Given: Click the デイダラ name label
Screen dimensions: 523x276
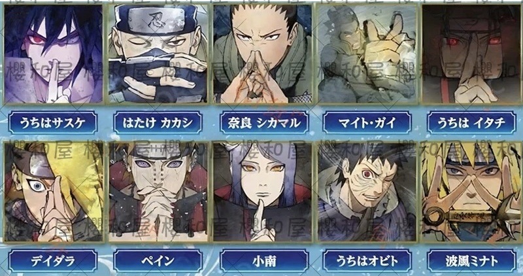Looking at the screenshot, I should point(53,261).
